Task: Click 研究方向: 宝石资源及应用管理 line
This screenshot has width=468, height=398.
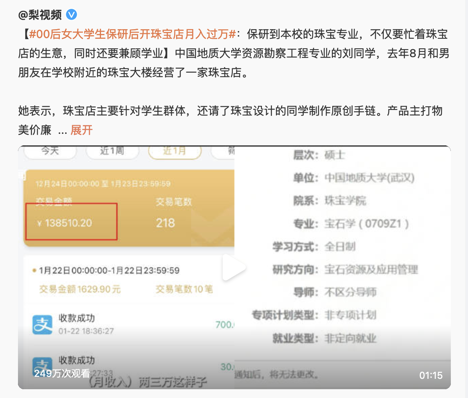Action: pos(345,270)
